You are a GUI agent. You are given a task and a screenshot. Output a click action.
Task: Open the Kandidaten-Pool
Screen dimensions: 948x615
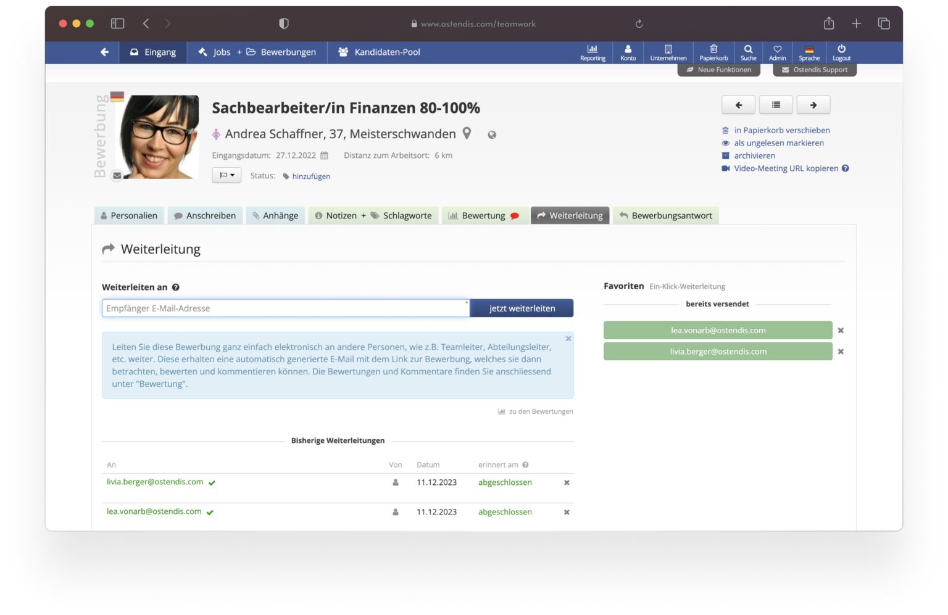(379, 52)
